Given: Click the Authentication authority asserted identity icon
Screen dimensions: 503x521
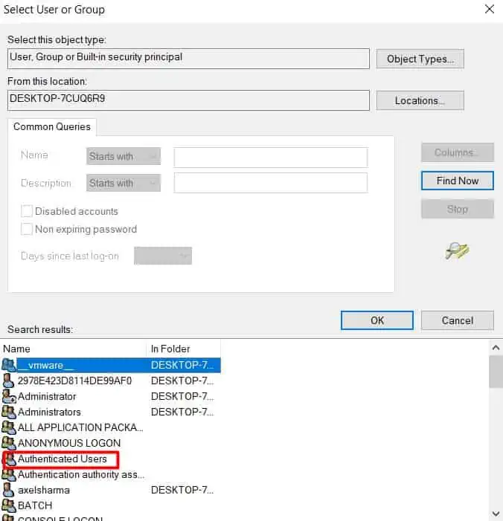Looking at the screenshot, I should 9,475.
